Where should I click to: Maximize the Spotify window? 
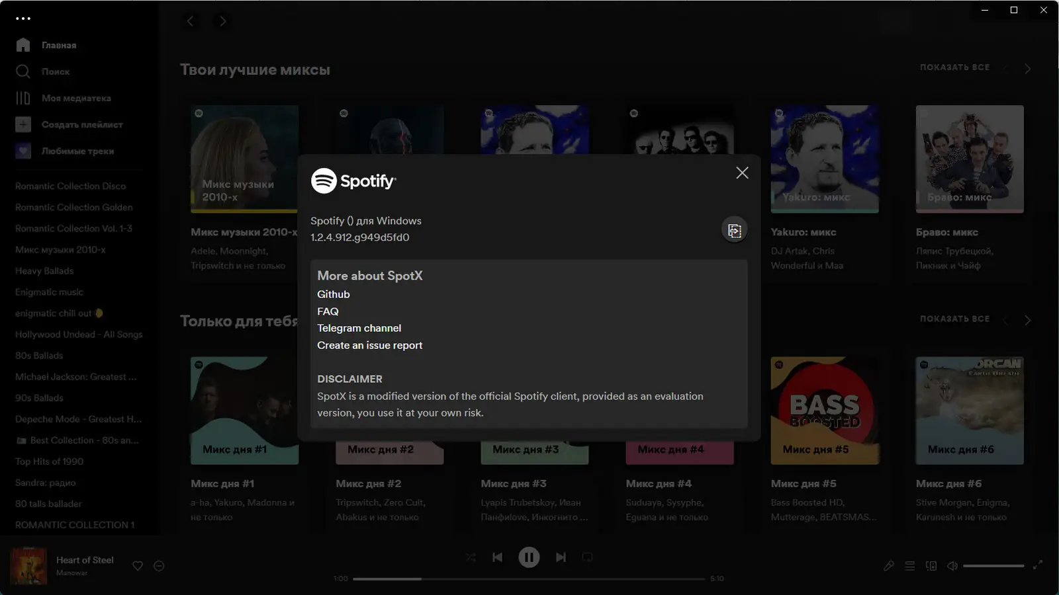pyautogui.click(x=1014, y=10)
